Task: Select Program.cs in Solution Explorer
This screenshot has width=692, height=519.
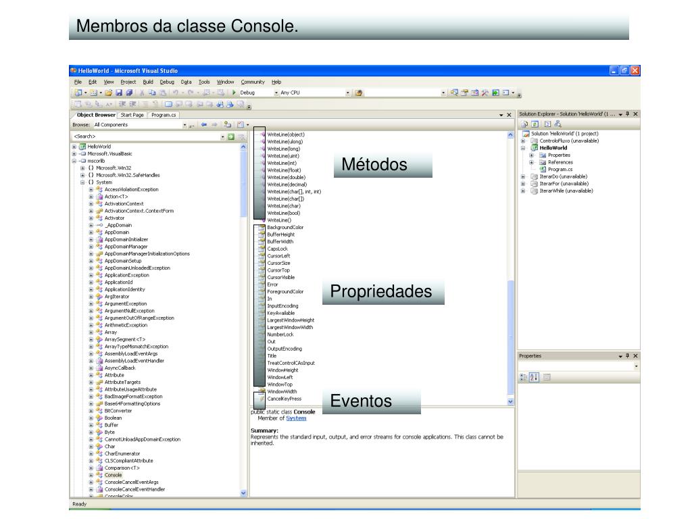Action: tap(560, 170)
